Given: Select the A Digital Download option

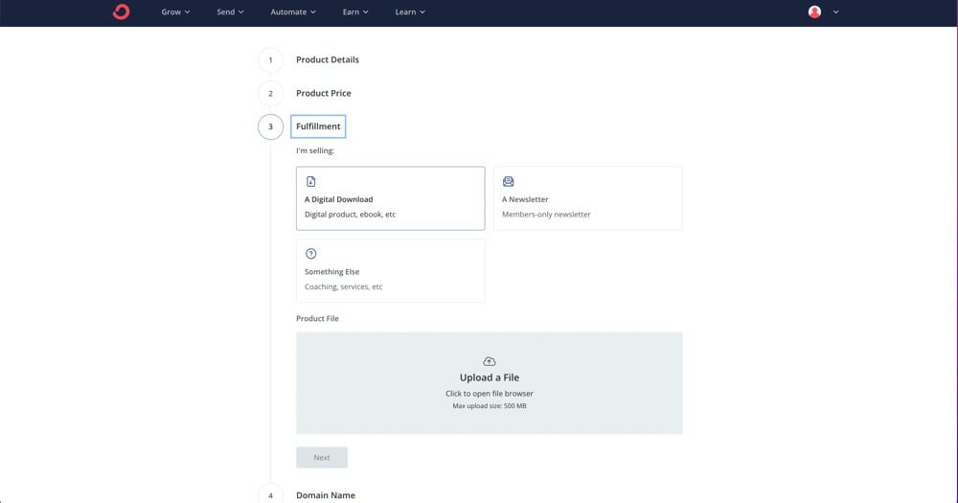Looking at the screenshot, I should click(x=391, y=198).
